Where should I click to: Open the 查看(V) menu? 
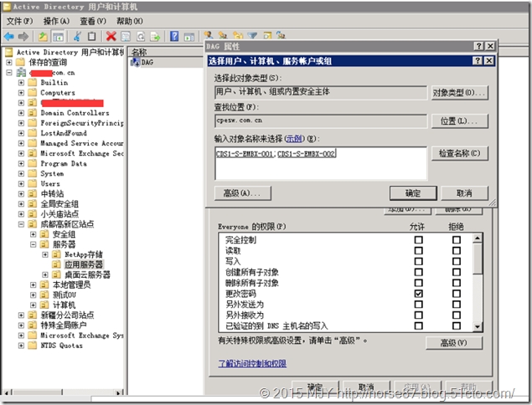(93, 20)
